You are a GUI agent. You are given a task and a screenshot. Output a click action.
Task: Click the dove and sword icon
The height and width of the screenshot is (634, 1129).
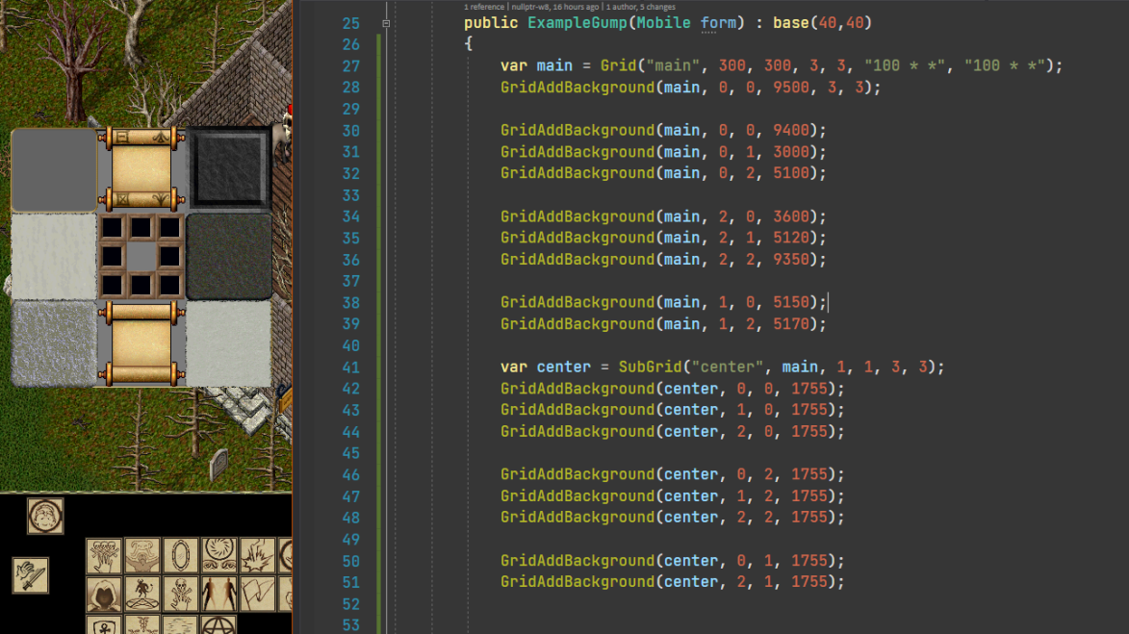click(30, 575)
